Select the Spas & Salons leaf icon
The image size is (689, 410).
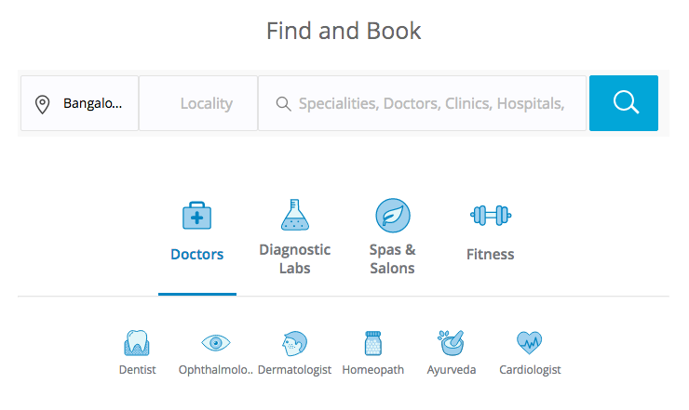tap(393, 216)
